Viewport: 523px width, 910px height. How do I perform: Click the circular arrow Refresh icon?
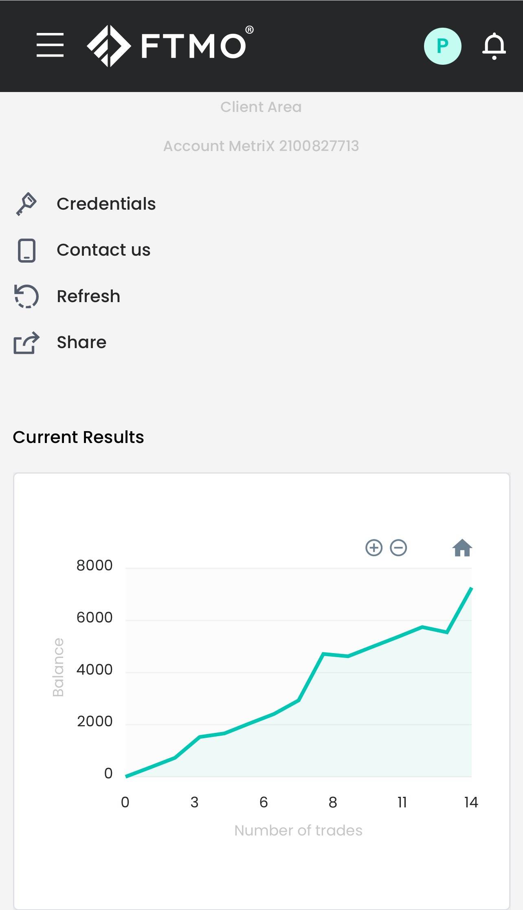[26, 296]
